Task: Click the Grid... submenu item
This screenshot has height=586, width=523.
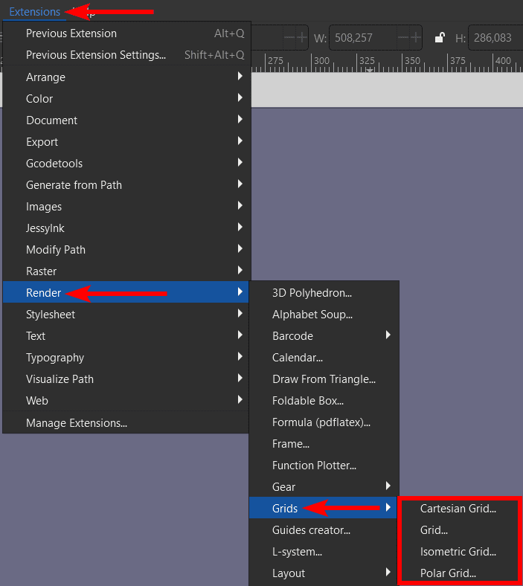Action: click(x=434, y=530)
